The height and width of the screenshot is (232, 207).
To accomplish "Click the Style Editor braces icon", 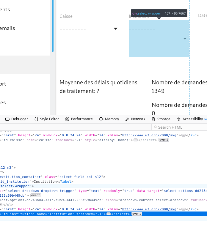I will coord(36,119).
